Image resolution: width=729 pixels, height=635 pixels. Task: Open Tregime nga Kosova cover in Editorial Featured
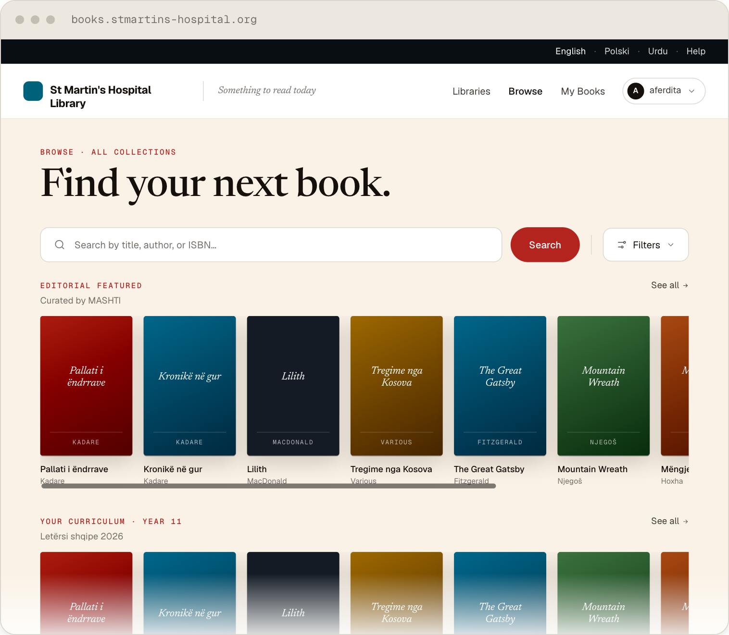(x=397, y=386)
